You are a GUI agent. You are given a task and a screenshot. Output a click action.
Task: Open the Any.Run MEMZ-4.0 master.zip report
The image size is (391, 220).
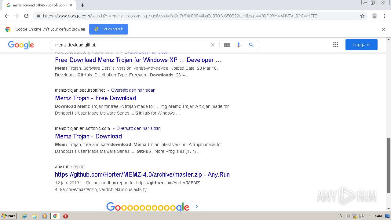tap(142, 174)
